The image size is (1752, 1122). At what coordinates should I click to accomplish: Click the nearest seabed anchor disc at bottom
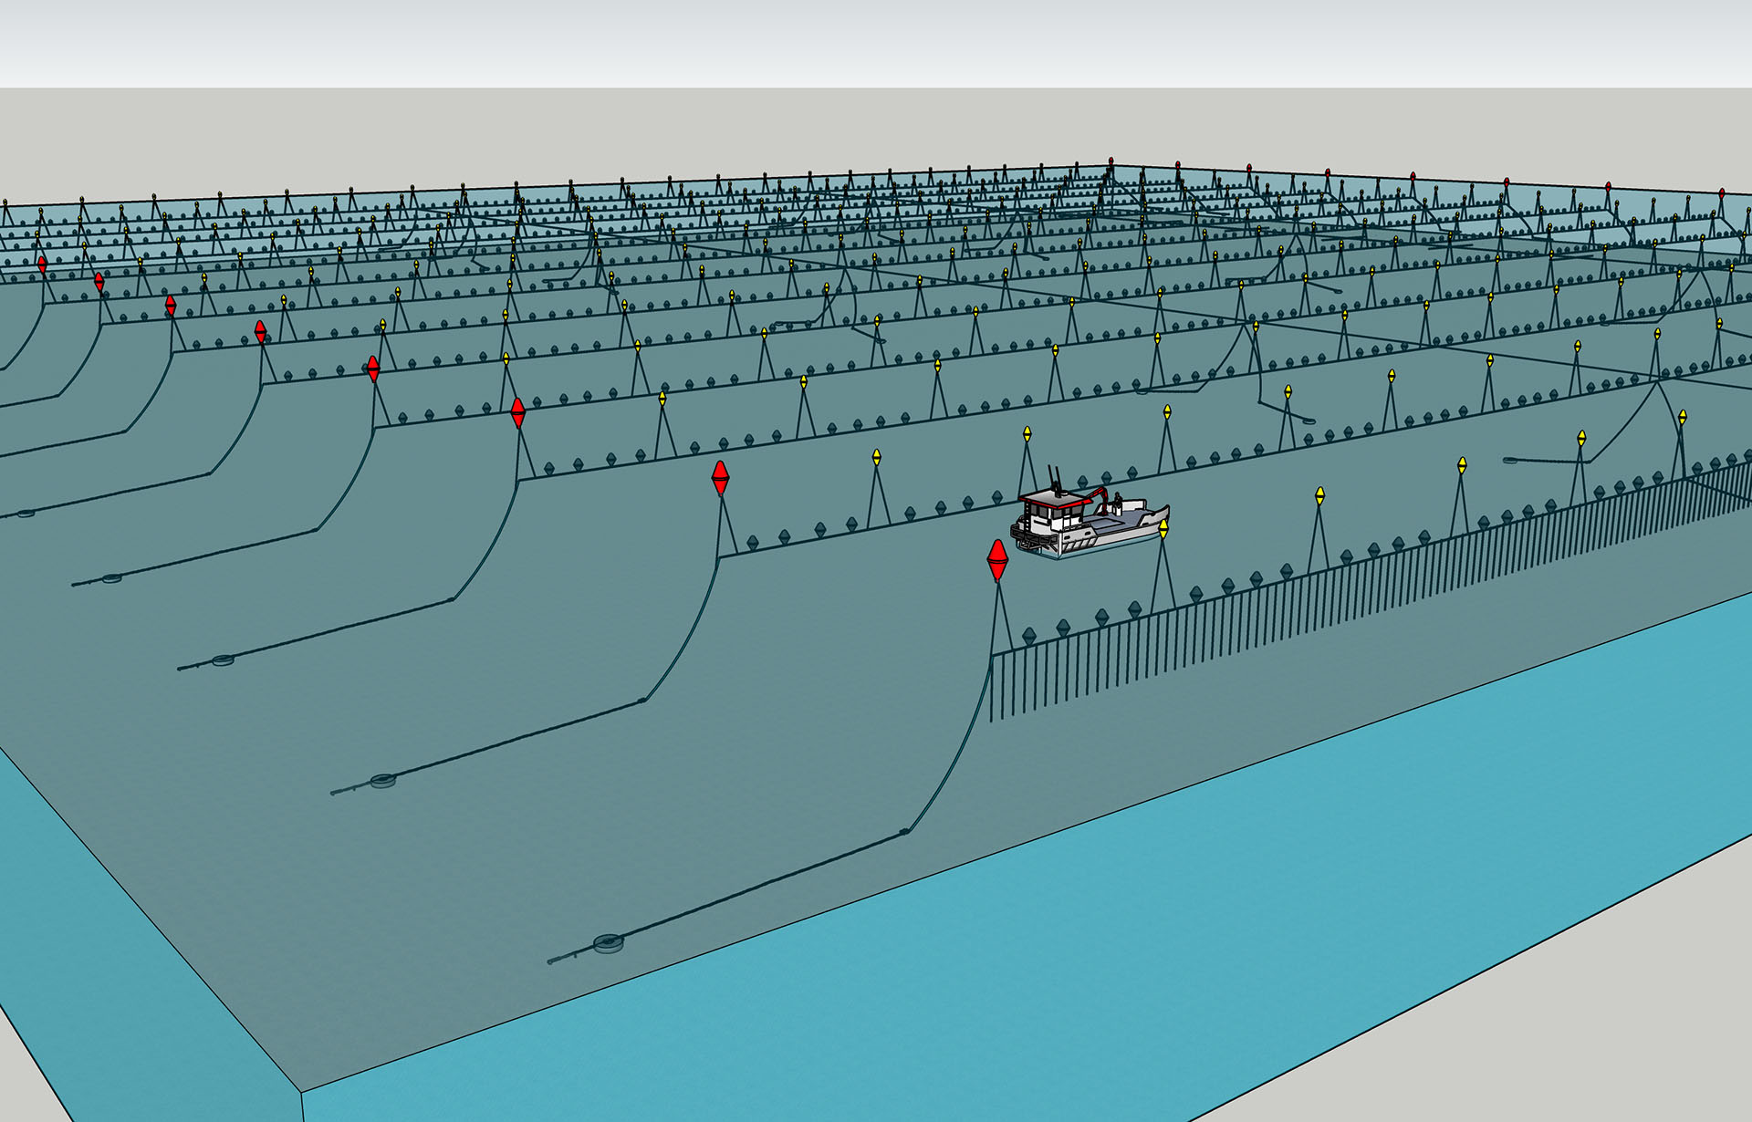(607, 942)
